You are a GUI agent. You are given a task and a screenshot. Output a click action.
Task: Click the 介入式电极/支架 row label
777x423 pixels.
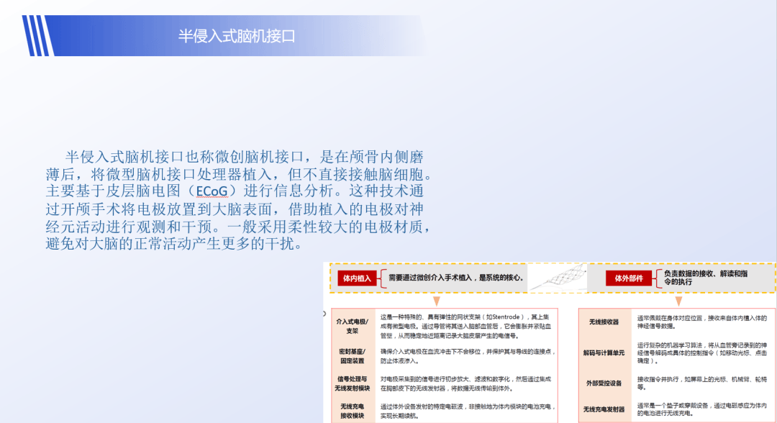(x=353, y=326)
